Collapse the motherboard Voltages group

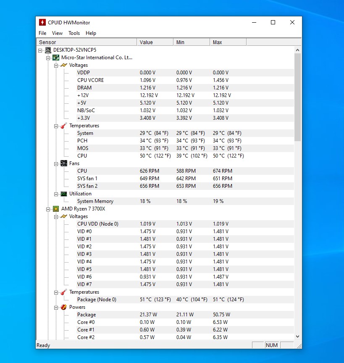point(56,66)
